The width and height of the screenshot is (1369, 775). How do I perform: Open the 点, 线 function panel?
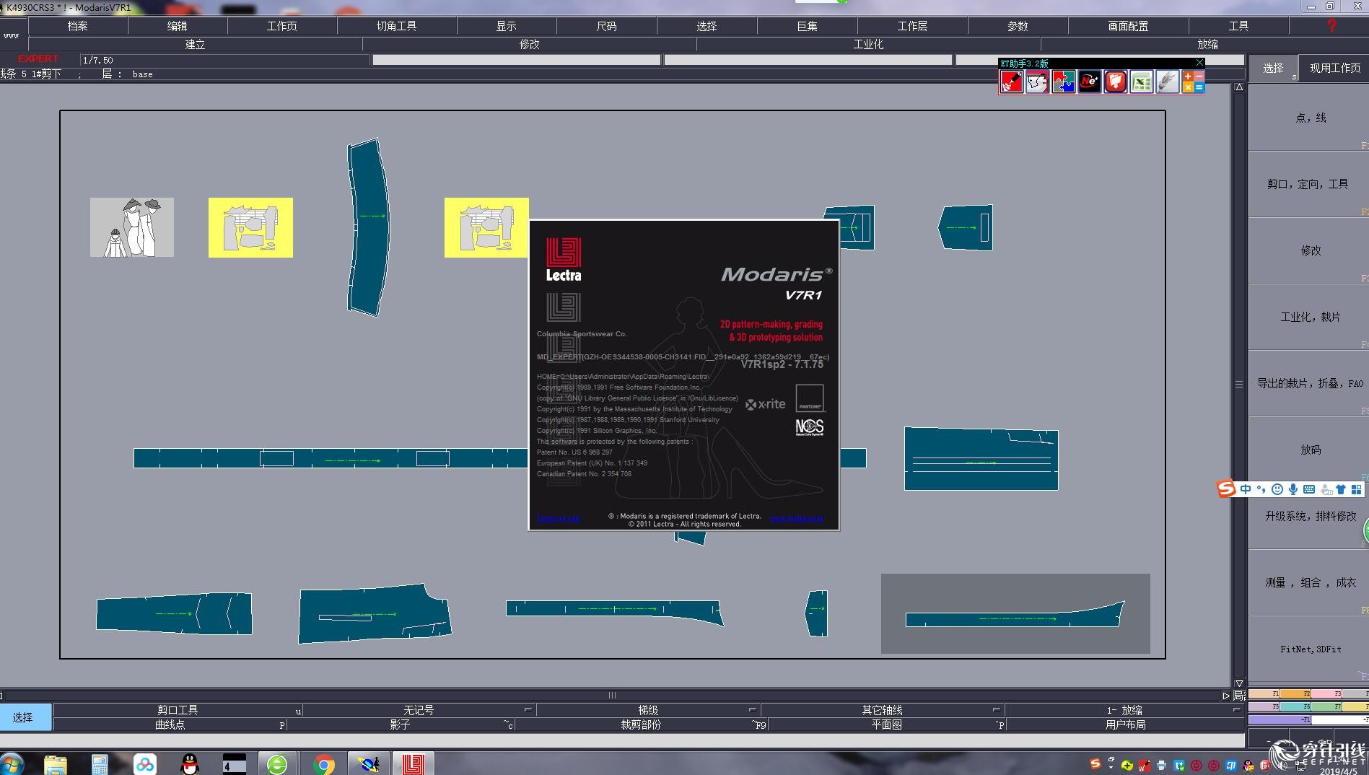[1311, 118]
